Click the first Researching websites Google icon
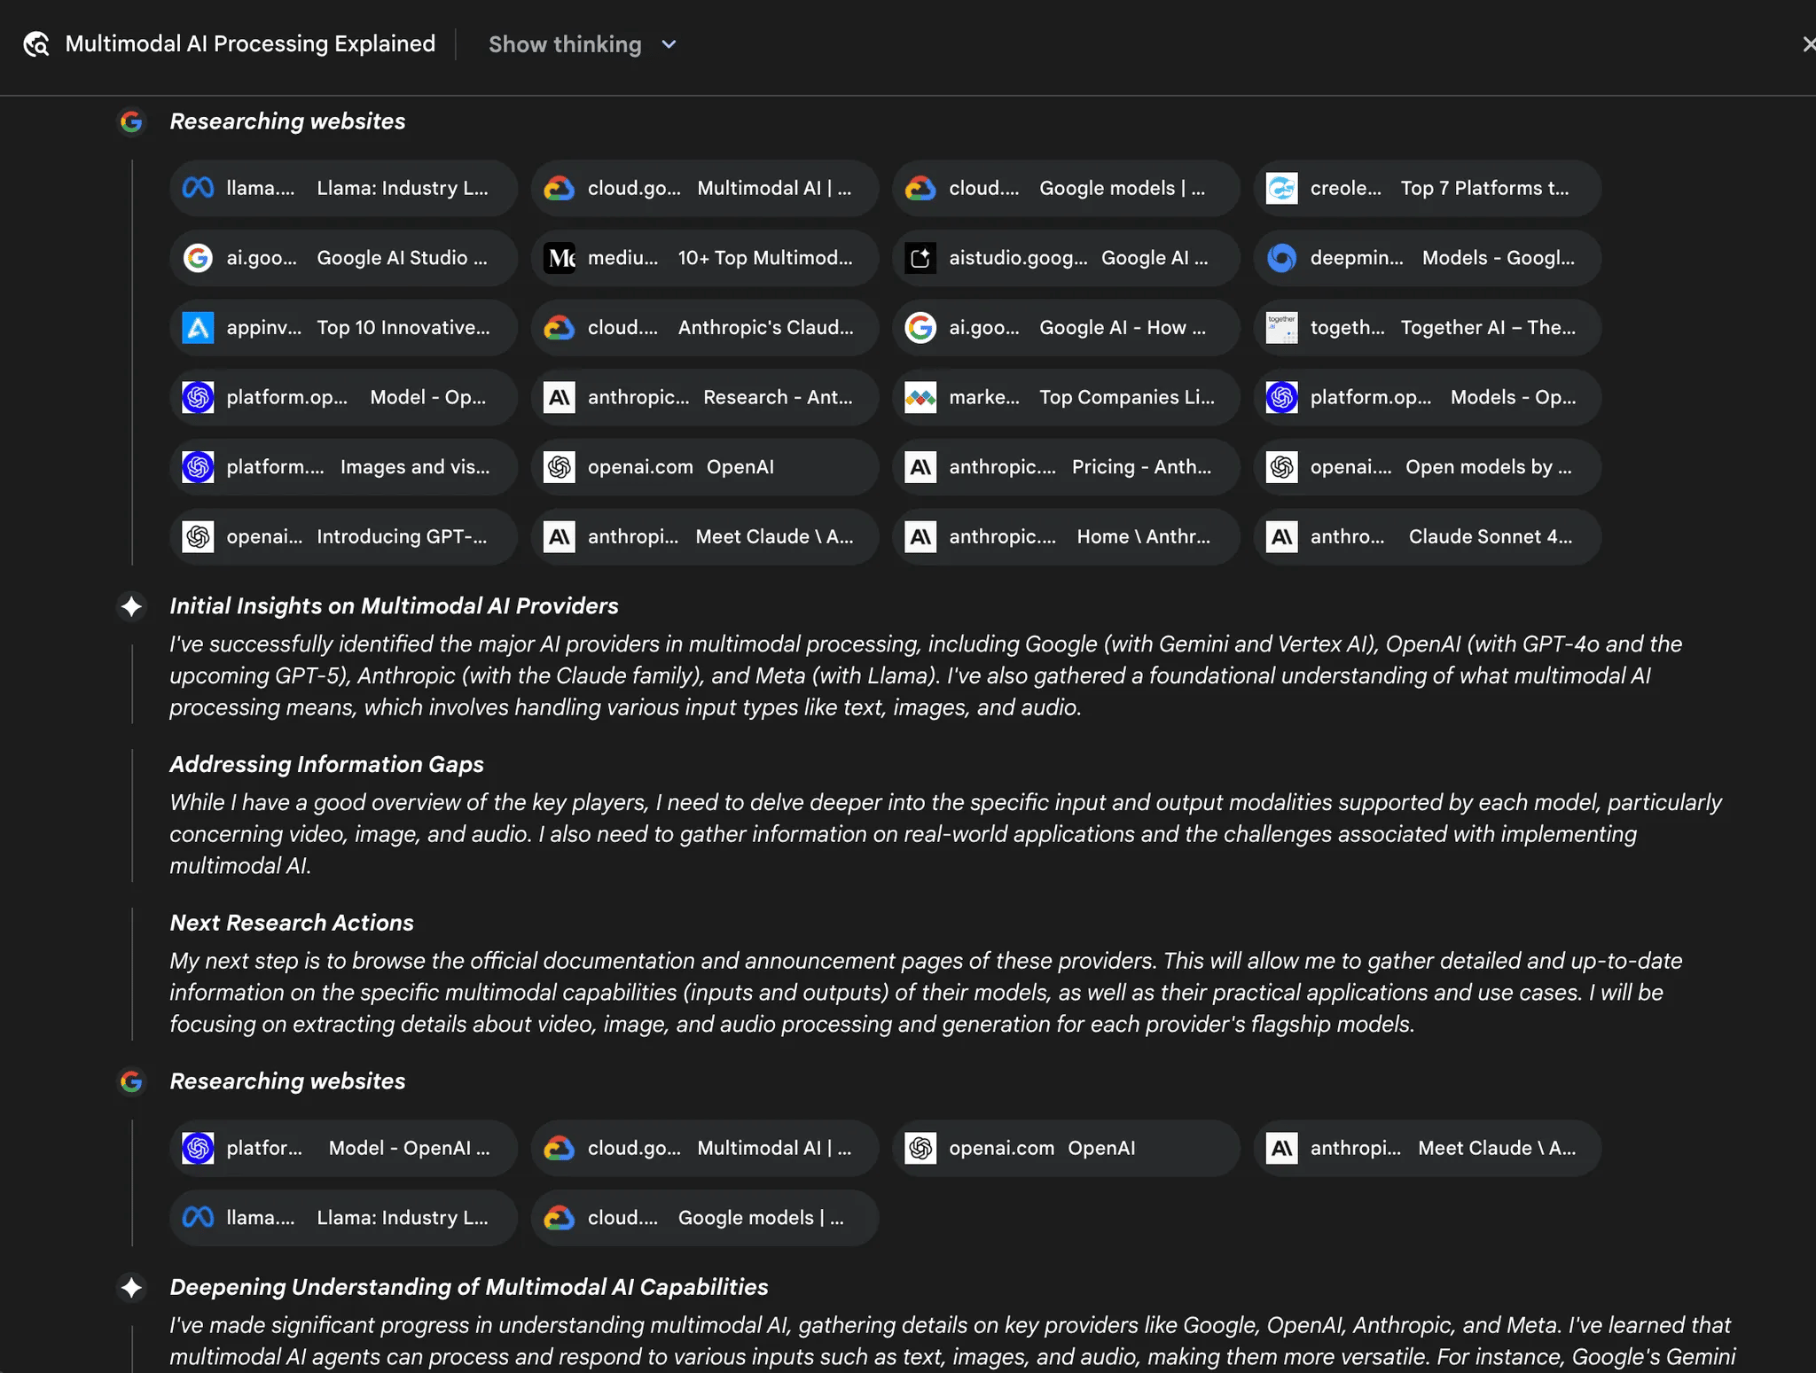The width and height of the screenshot is (1816, 1373). click(131, 121)
